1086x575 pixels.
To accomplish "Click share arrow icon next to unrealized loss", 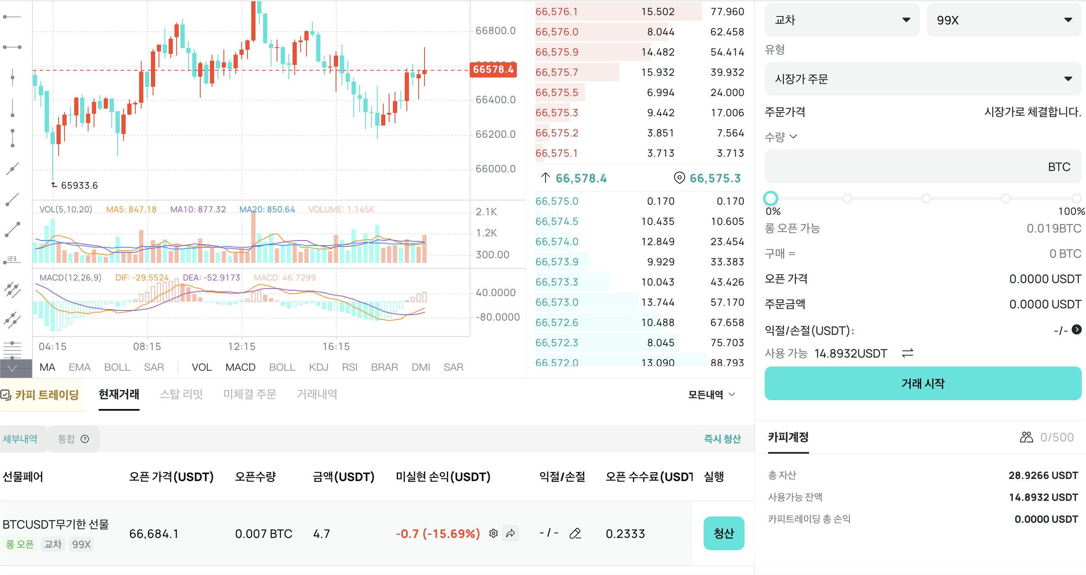I will point(511,534).
